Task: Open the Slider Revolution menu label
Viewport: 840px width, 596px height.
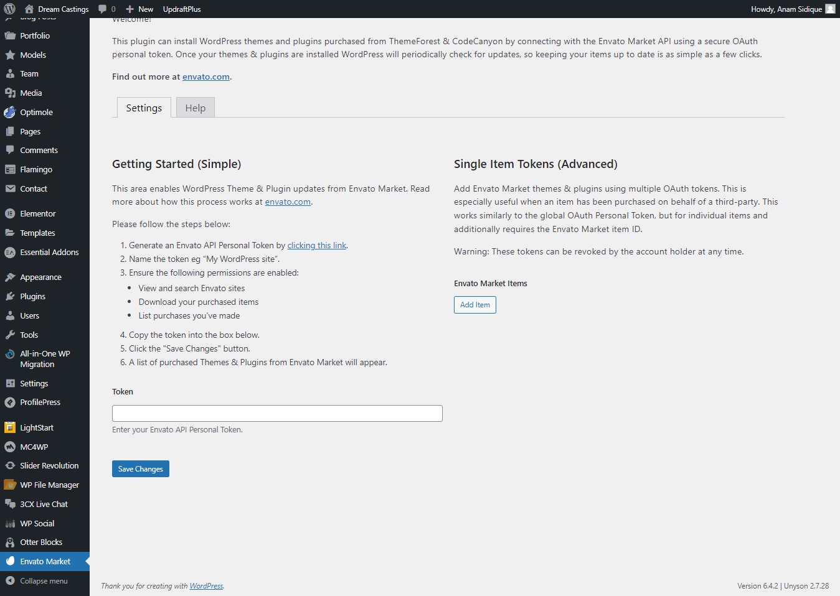Action: tap(49, 465)
